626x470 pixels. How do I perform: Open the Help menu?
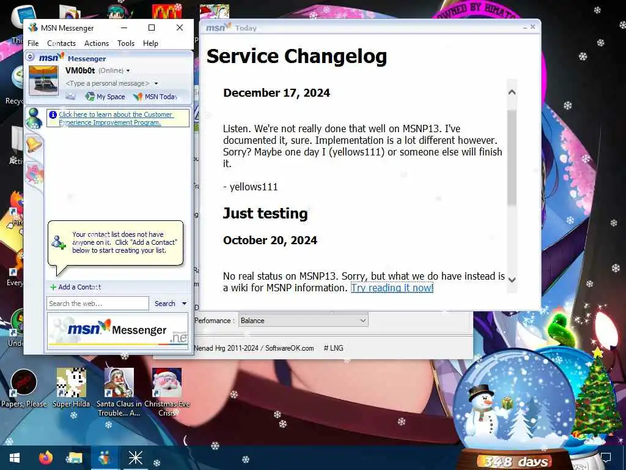coord(150,43)
